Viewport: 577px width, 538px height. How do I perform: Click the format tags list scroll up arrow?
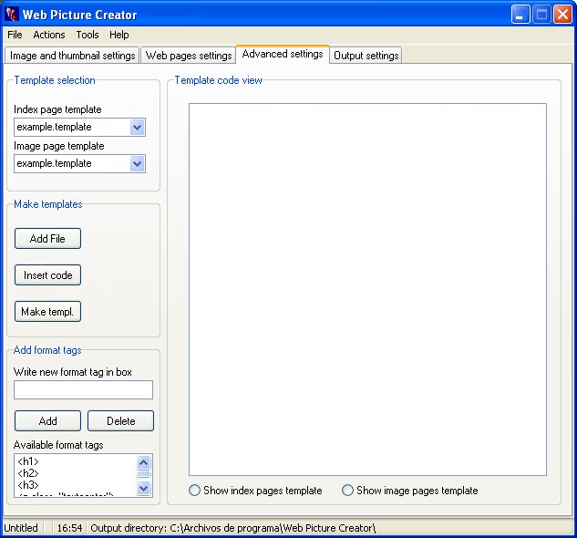tap(143, 462)
